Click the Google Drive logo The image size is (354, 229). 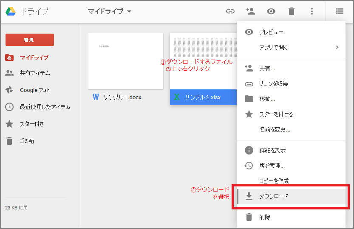point(11,11)
